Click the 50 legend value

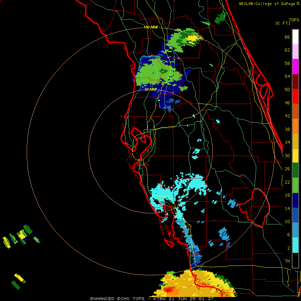point(287,89)
